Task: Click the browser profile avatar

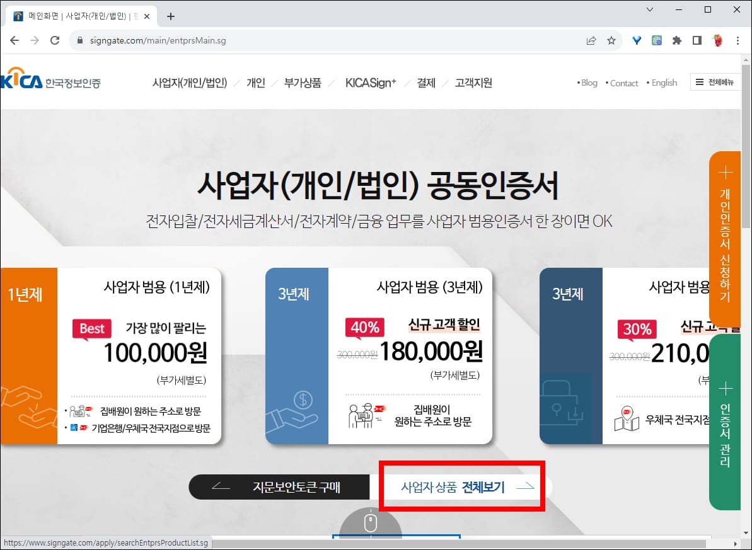Action: tap(717, 39)
